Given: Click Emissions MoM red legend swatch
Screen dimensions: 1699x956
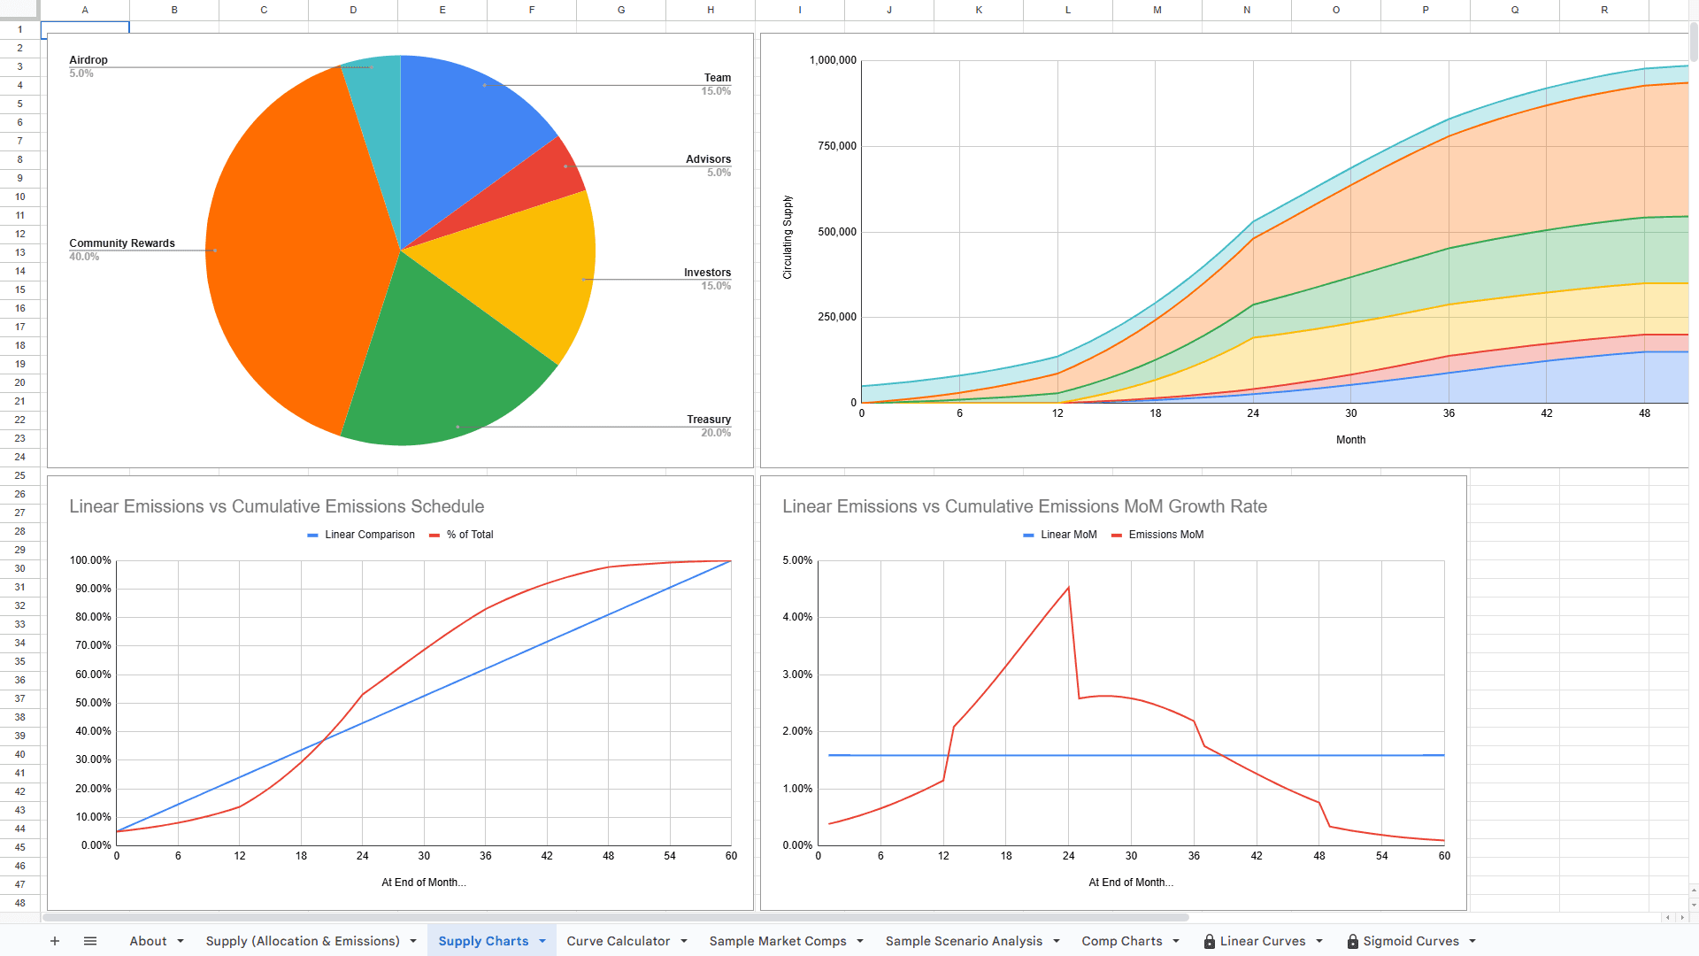Looking at the screenshot, I should coord(1117,536).
